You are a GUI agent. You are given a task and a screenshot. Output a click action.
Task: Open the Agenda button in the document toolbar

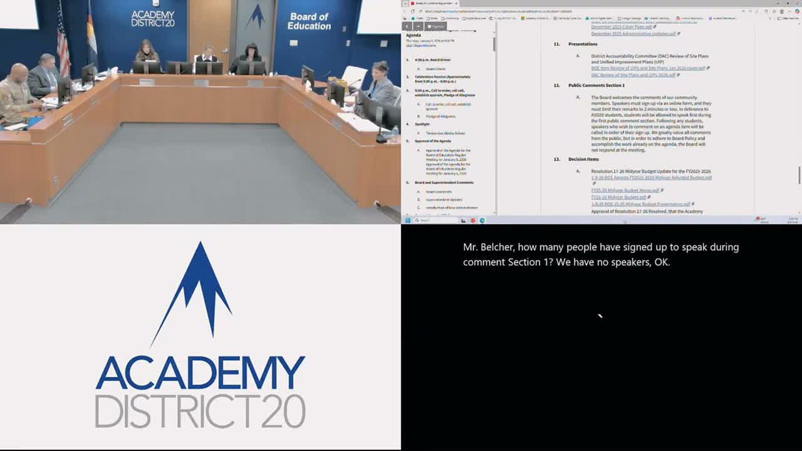(435, 26)
